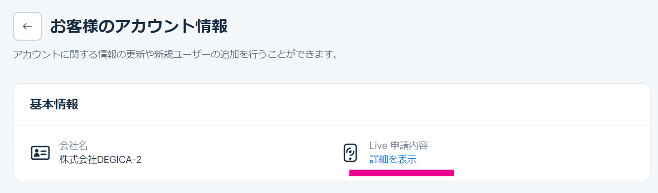Click the pink highlight bar under 詳細を表示
This screenshot has width=658, height=193.
click(402, 173)
